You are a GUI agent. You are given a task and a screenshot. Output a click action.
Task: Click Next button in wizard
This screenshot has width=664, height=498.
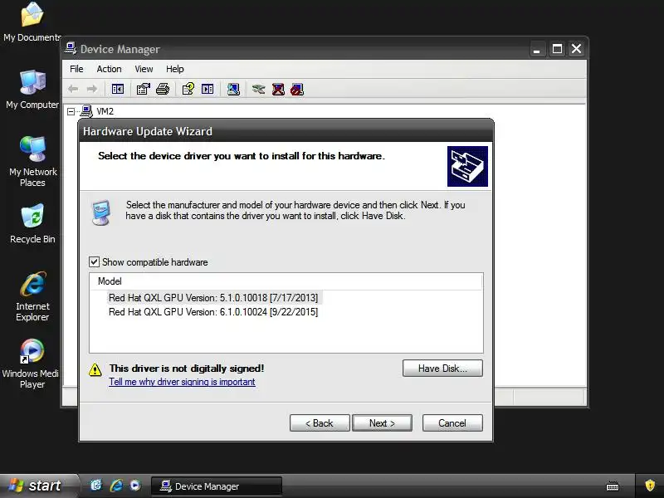pyautogui.click(x=382, y=423)
